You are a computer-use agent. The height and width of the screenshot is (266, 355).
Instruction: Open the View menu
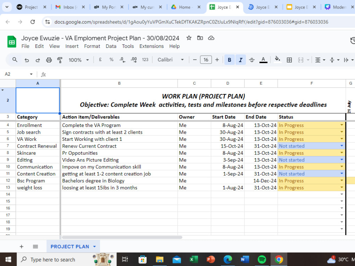pos(55,46)
